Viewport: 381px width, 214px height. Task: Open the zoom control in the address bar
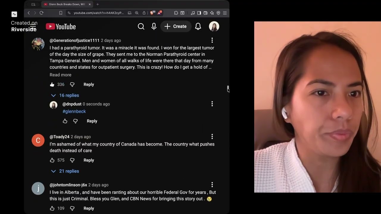[137, 13]
